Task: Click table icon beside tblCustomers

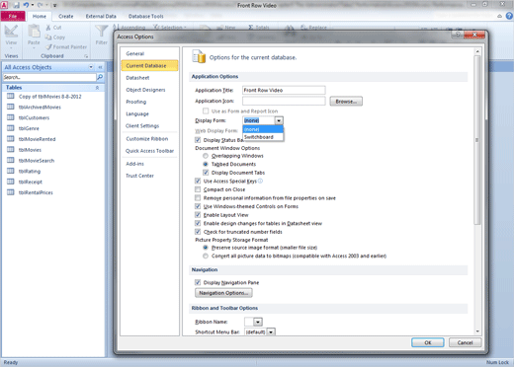Action: pyautogui.click(x=11, y=117)
